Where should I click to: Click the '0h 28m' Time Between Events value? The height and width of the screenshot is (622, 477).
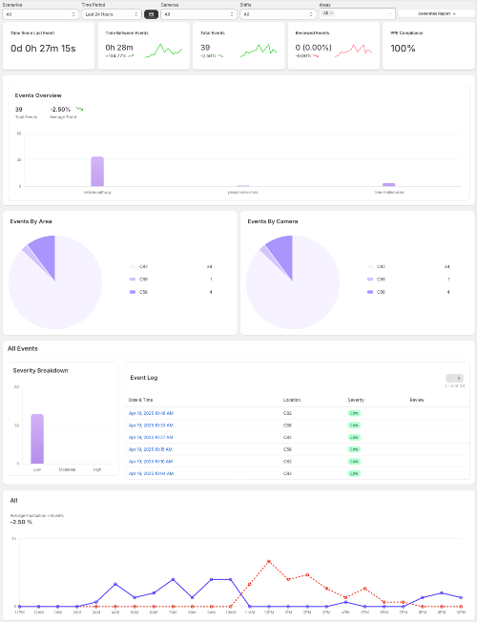click(x=119, y=48)
